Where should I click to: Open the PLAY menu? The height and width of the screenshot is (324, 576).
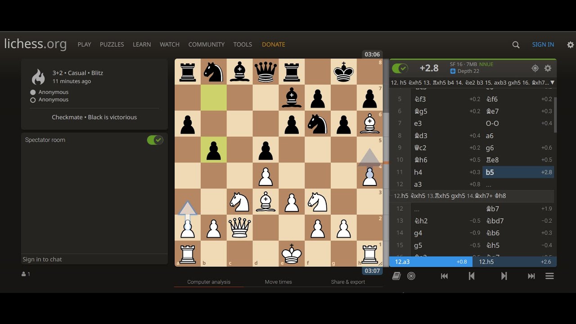(84, 45)
